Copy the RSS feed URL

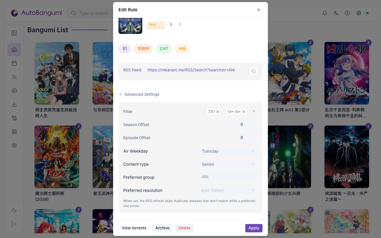coord(254,71)
